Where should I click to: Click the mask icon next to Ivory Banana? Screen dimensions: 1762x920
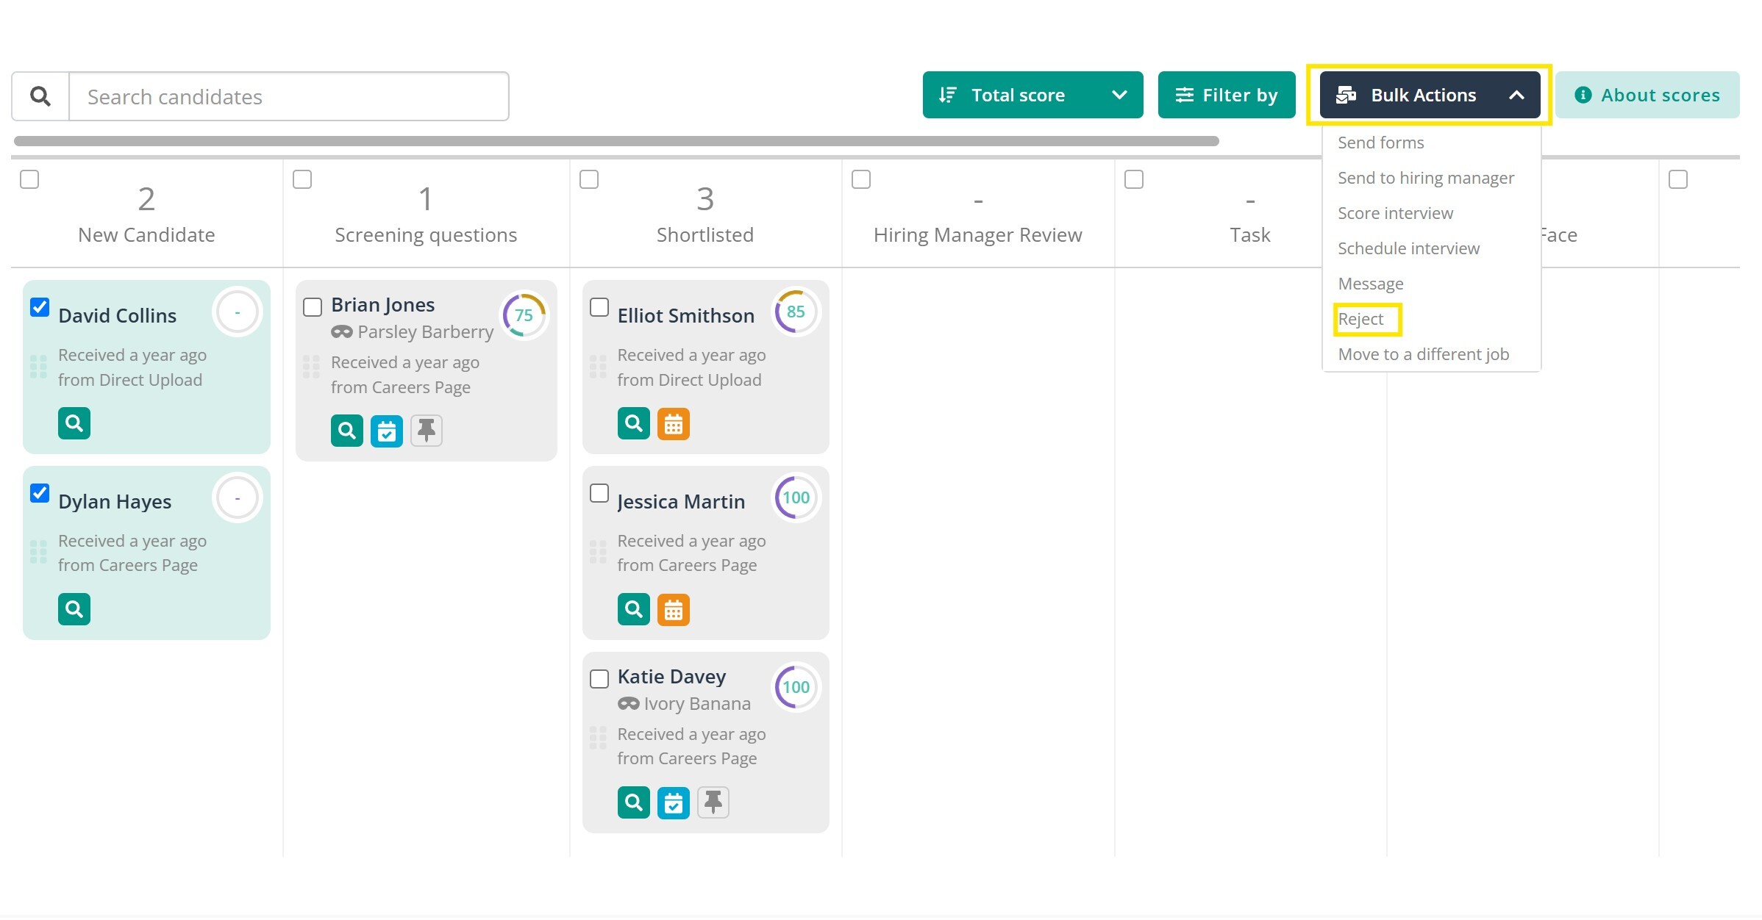point(629,704)
